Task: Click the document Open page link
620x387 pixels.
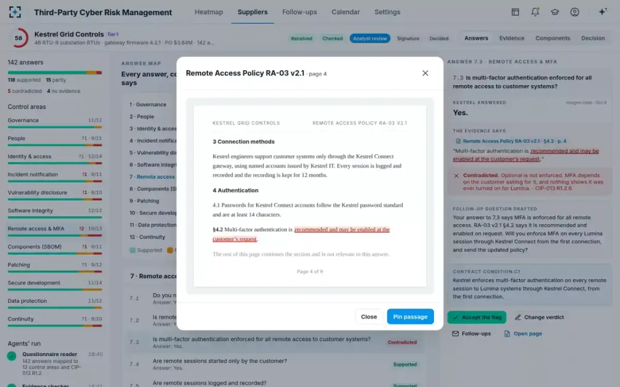Action: coord(523,333)
